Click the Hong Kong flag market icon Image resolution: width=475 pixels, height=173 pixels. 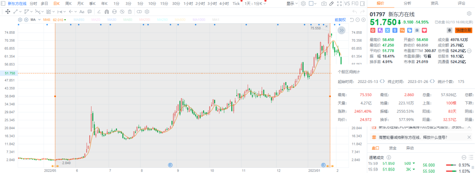click(x=372, y=30)
